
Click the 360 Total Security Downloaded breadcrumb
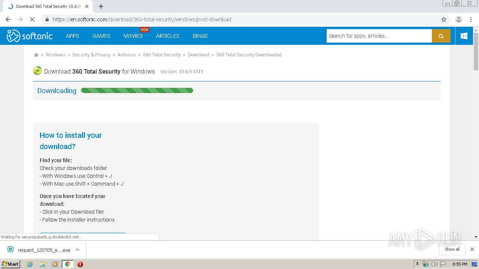pyautogui.click(x=249, y=55)
